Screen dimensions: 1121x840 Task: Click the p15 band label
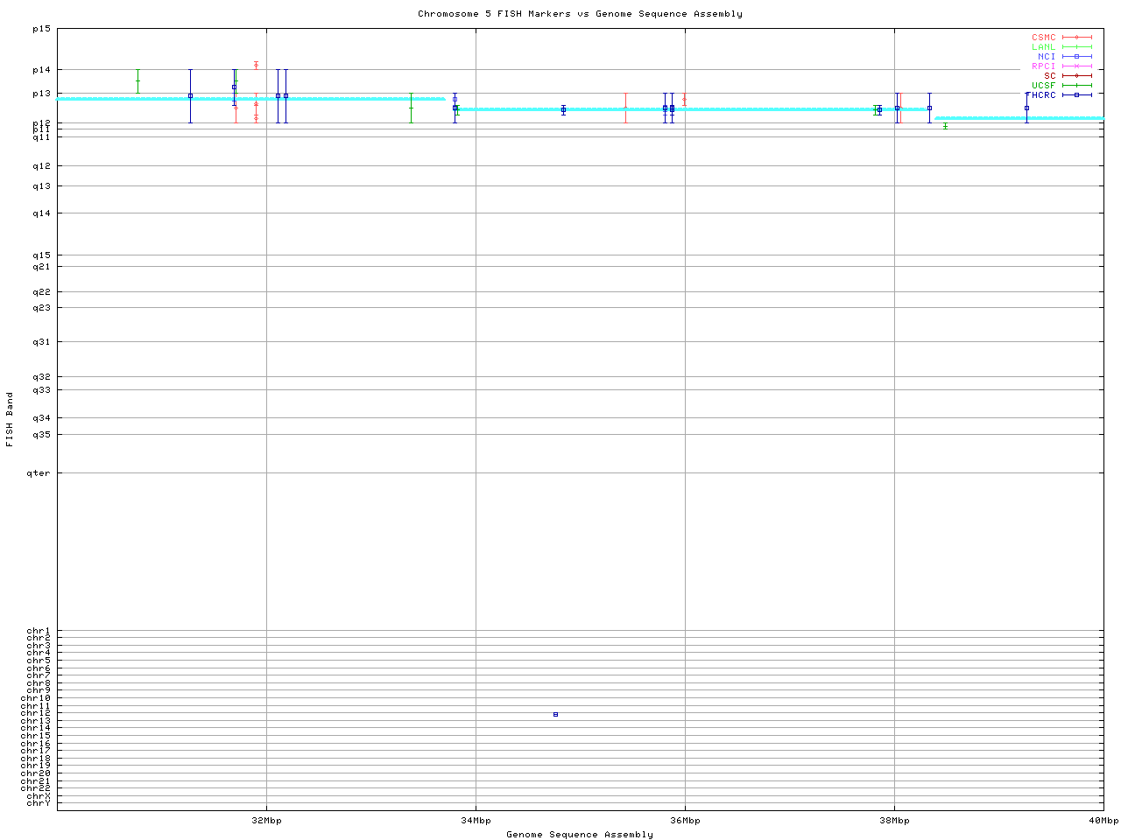coord(41,29)
